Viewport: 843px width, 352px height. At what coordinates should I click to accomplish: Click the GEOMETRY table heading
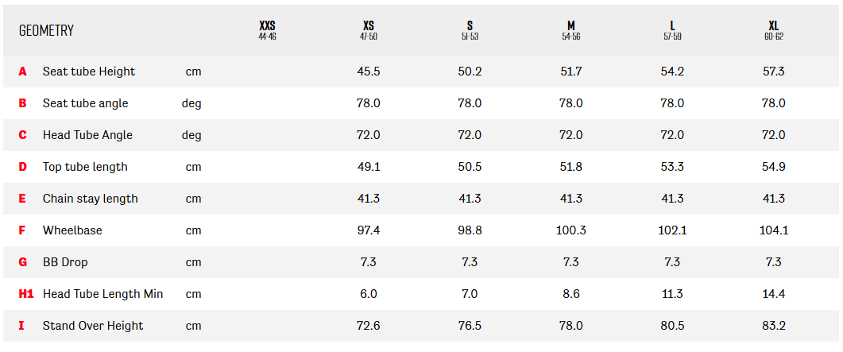point(46,30)
